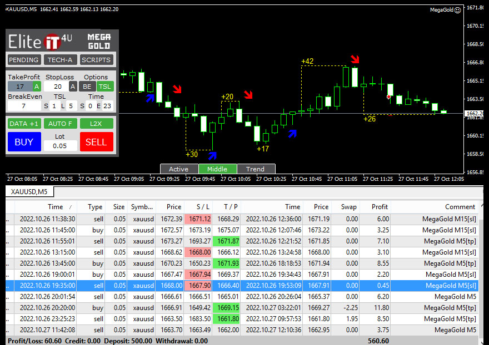Click the TakeProfit value field showing 17
Viewport: 489px width, 345px height.
[x=20, y=87]
